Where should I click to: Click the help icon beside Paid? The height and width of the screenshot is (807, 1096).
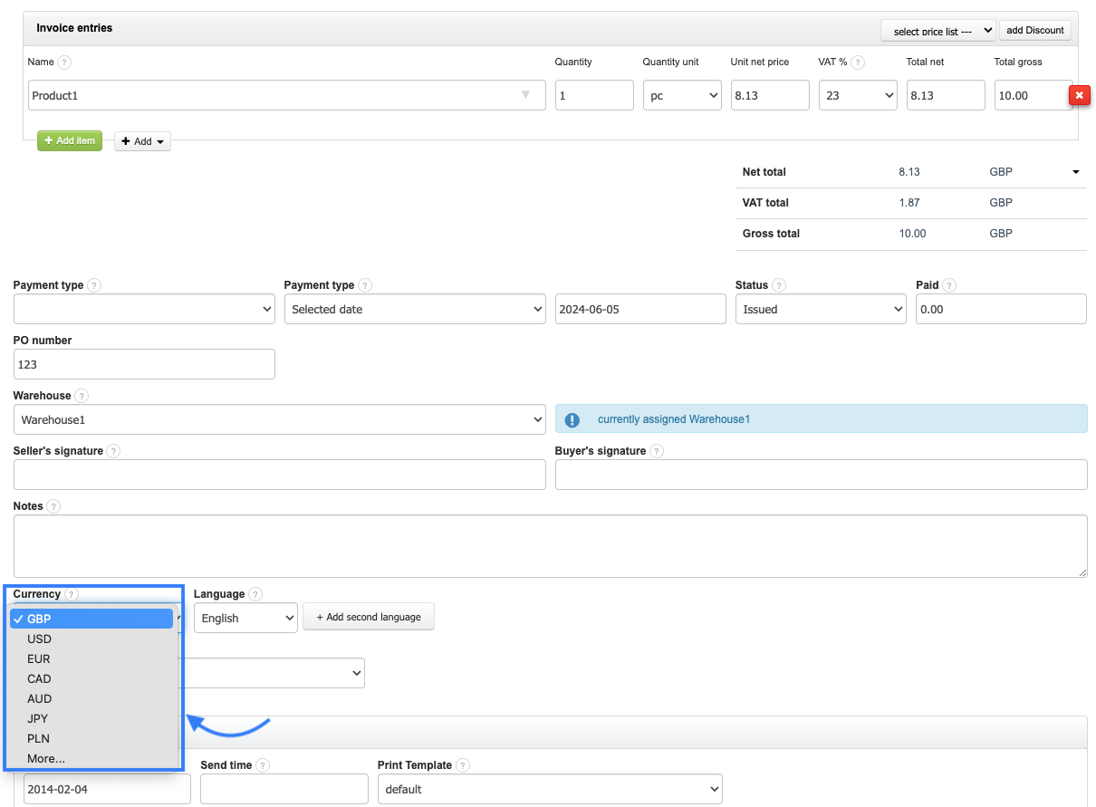tap(949, 285)
